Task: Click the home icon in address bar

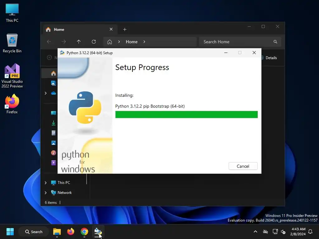Action: click(x=110, y=42)
